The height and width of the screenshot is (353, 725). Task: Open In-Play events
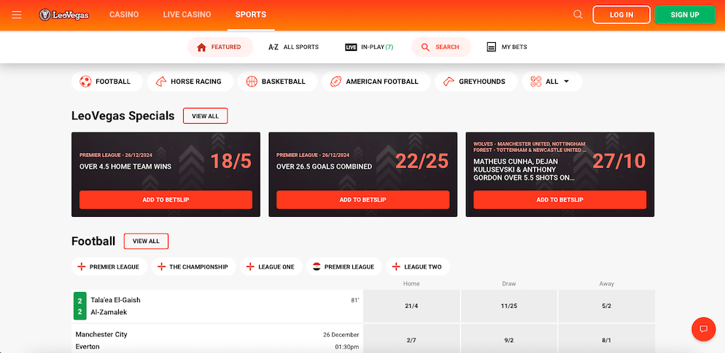[x=370, y=47]
